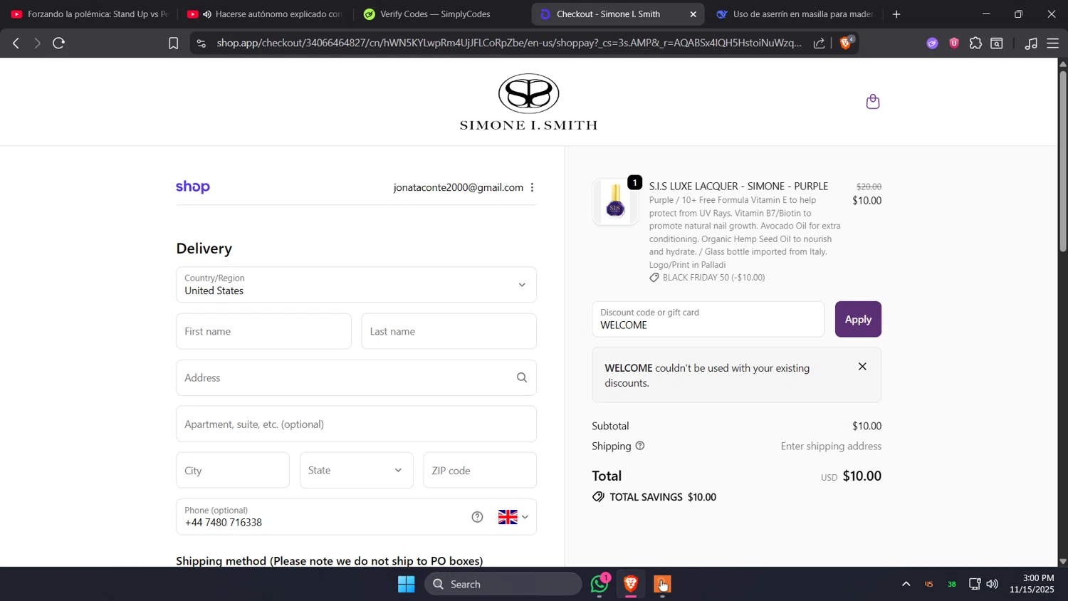Switch to Forzando la polémica tab
Screen dimensions: 1068x601
[89, 14]
